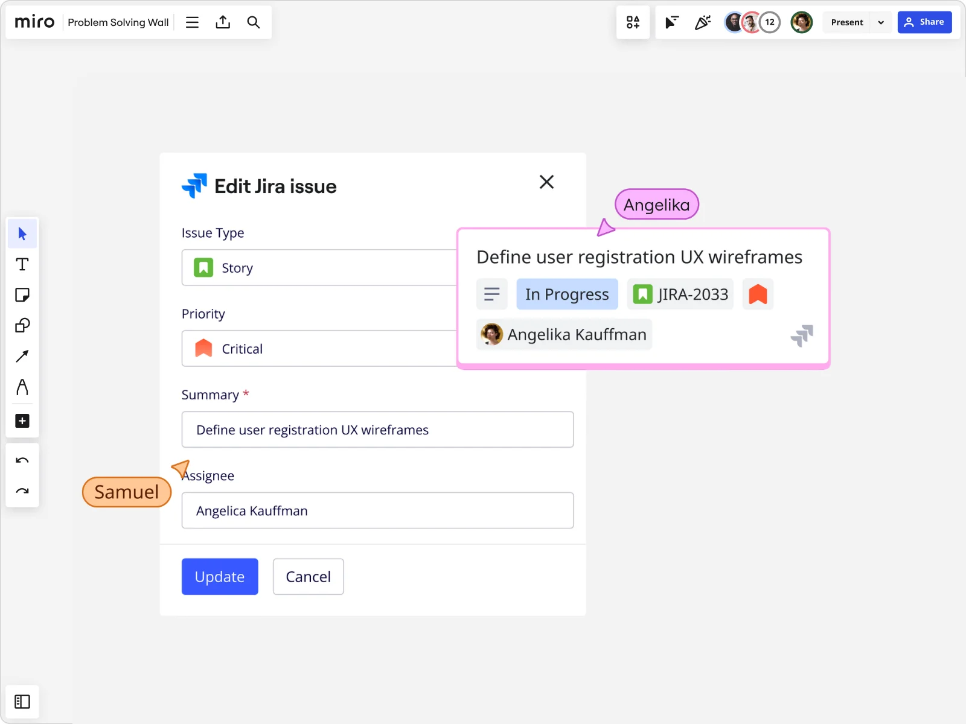
Task: Click the Jira card title text
Action: point(639,257)
